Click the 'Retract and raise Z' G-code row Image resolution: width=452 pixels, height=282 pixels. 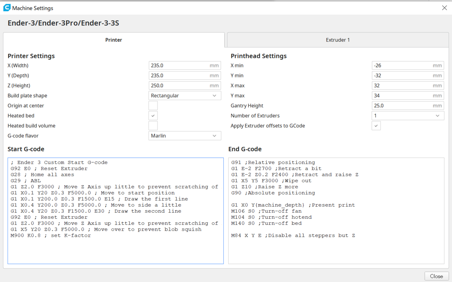coord(295,175)
